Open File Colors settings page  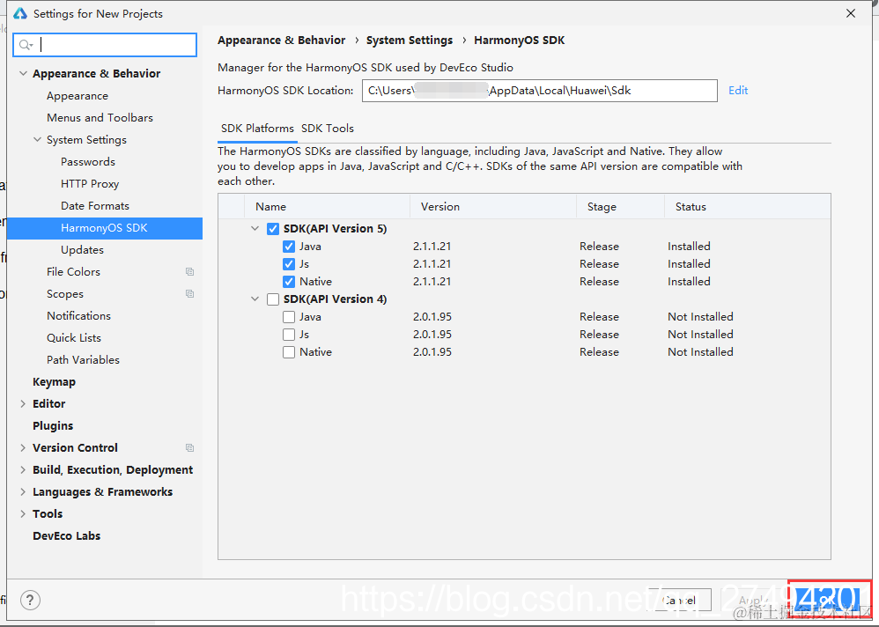[x=73, y=272]
